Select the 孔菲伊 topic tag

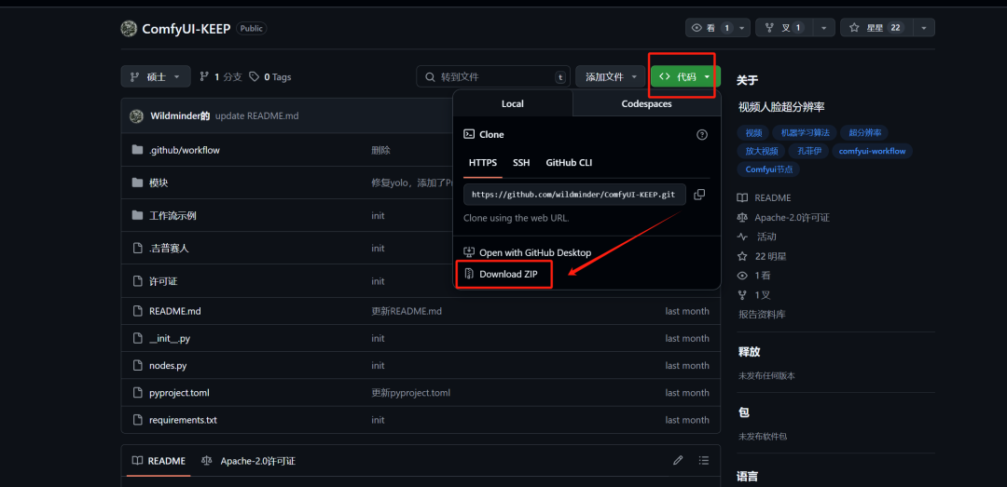pos(808,152)
